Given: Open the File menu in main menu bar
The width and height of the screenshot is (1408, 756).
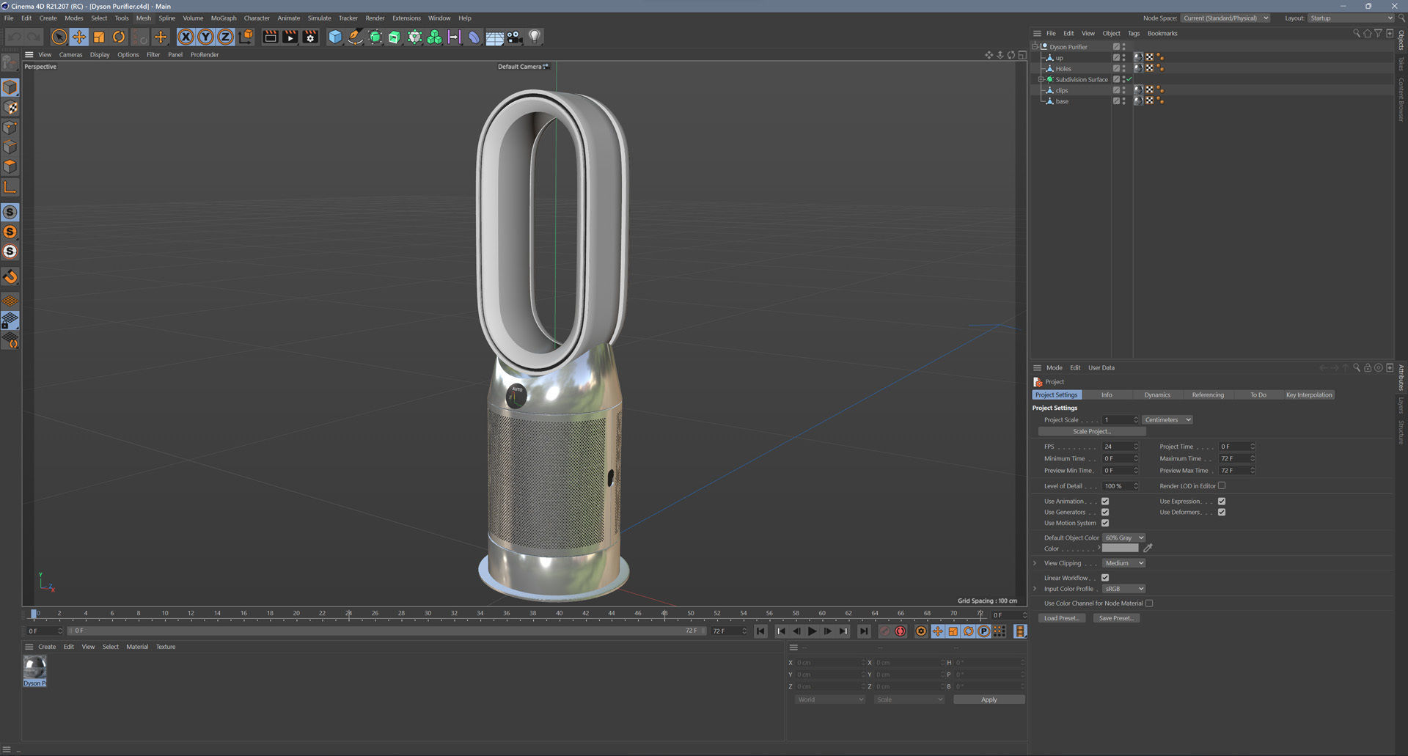Looking at the screenshot, I should [x=9, y=18].
